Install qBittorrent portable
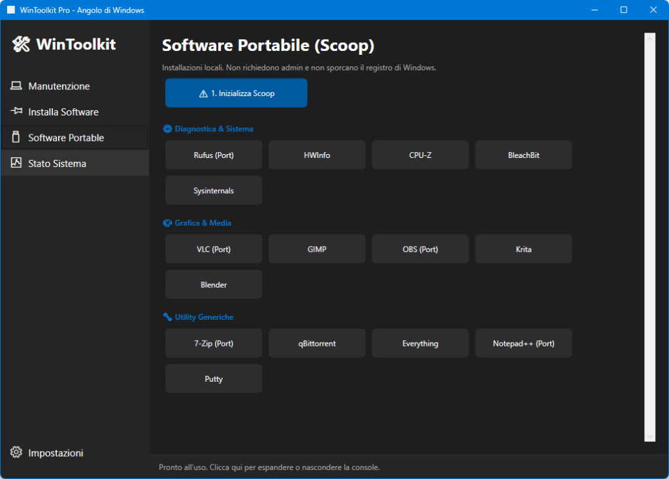Screen dimensions: 669x479 point(317,343)
